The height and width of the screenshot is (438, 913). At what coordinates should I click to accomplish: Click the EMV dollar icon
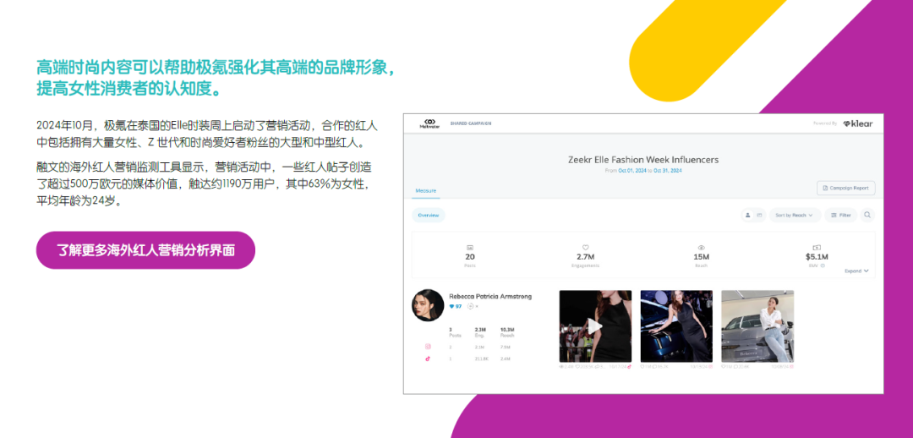tap(817, 248)
